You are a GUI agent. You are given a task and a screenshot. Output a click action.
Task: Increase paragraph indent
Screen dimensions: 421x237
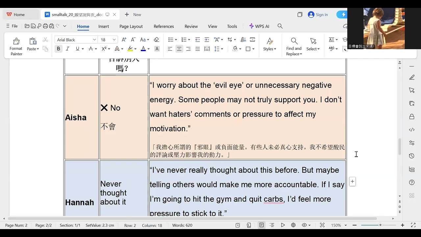click(x=207, y=39)
